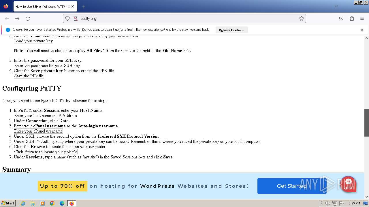Open the Windows Start button
Viewport: 369px width, 207px height.
pyautogui.click(x=8, y=203)
